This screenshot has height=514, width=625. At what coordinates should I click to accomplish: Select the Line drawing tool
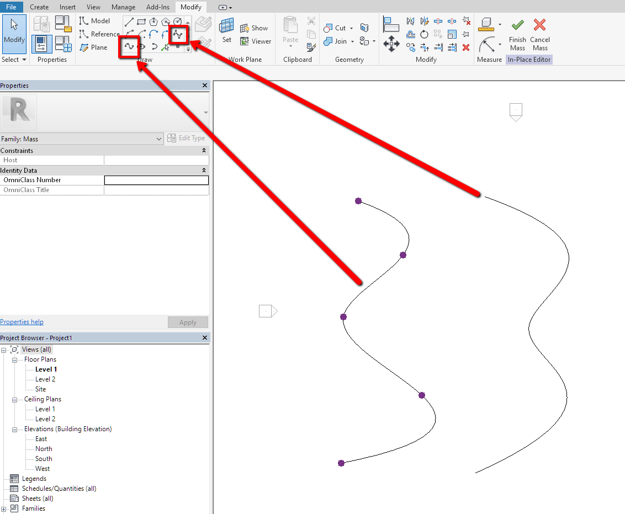pos(128,22)
